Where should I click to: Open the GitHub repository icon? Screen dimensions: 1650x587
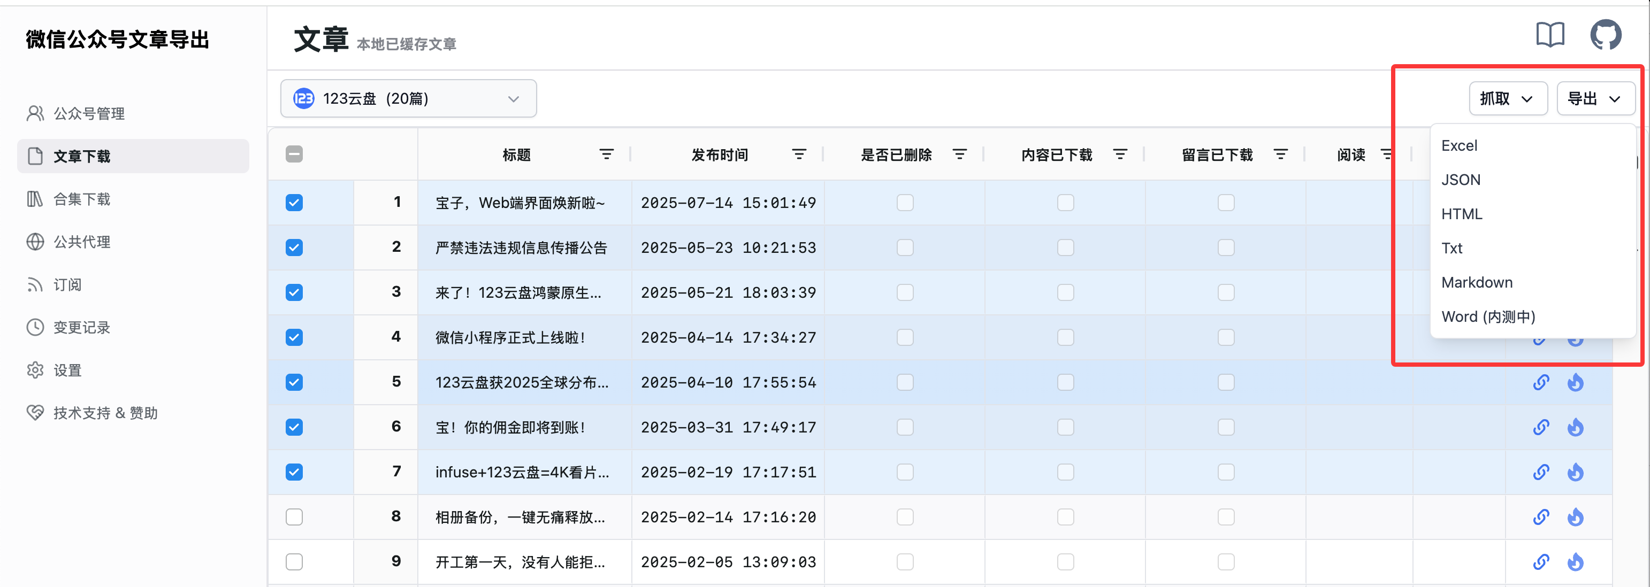pyautogui.click(x=1607, y=35)
